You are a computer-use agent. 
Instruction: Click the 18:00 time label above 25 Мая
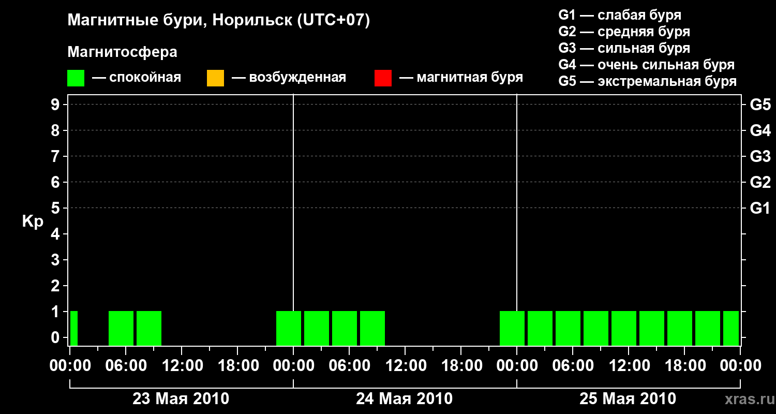[684, 365]
